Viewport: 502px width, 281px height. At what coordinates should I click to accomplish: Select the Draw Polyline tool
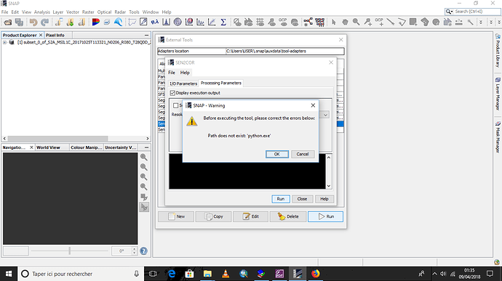point(402,22)
